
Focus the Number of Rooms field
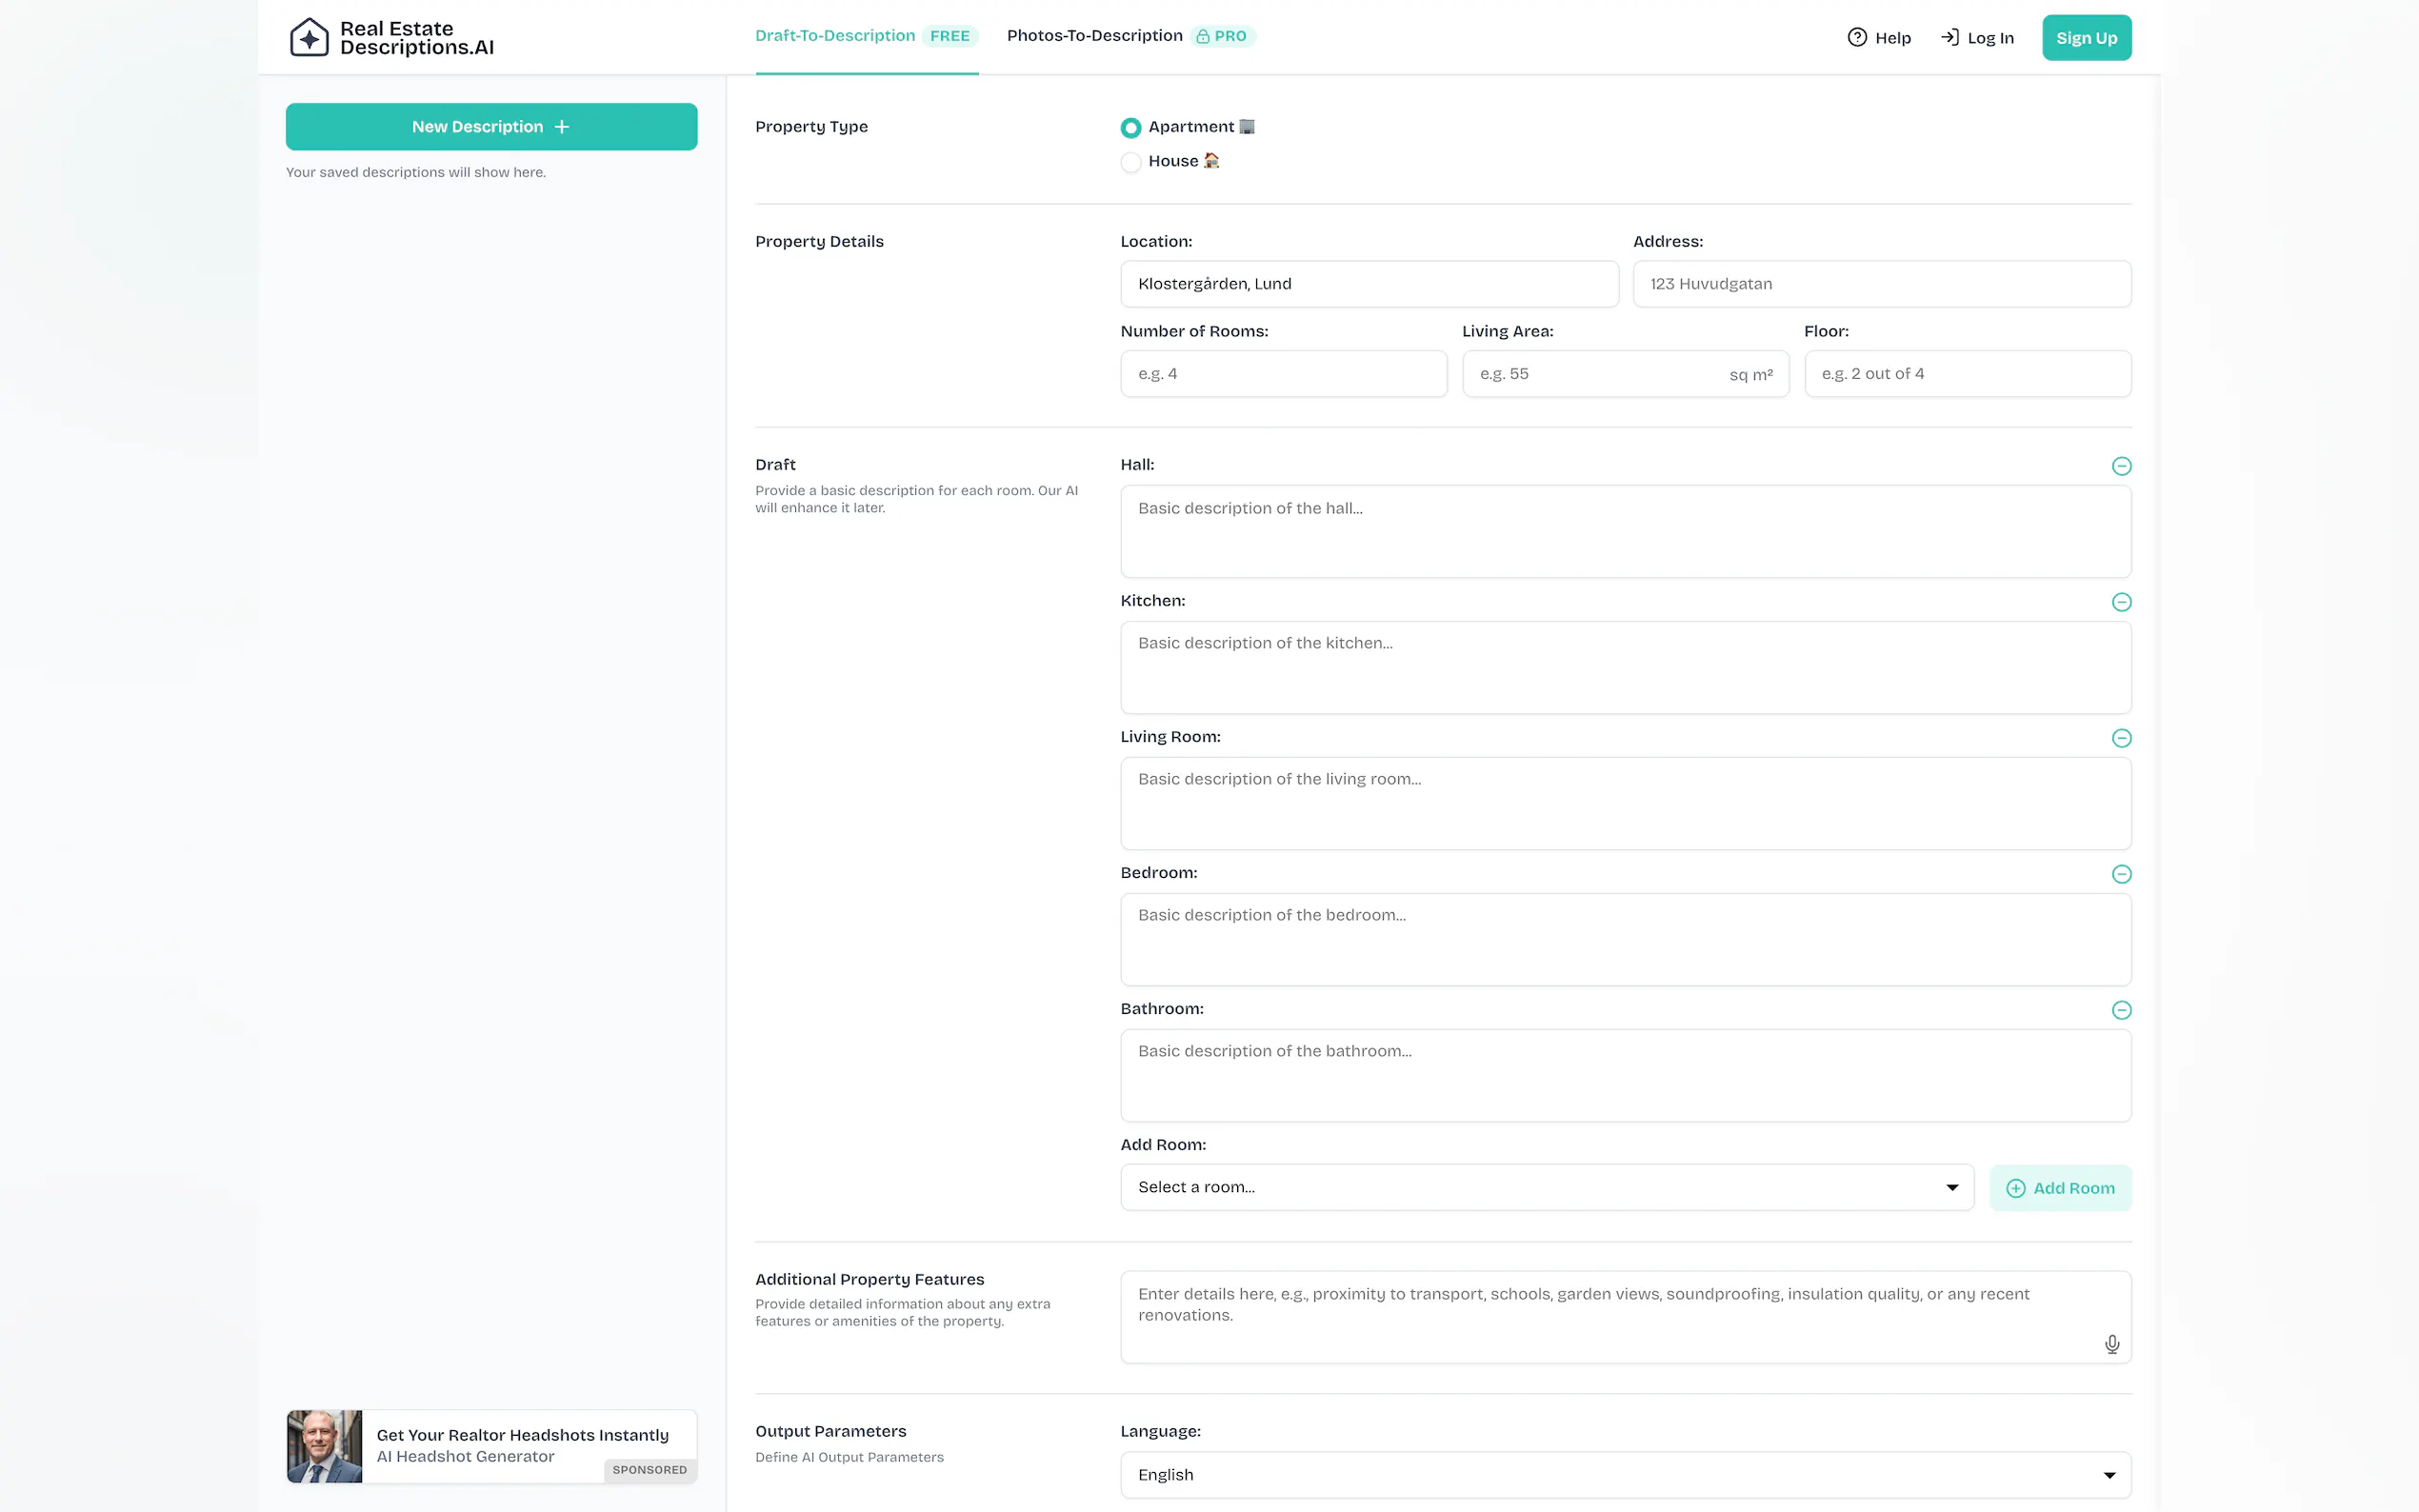[x=1283, y=374]
